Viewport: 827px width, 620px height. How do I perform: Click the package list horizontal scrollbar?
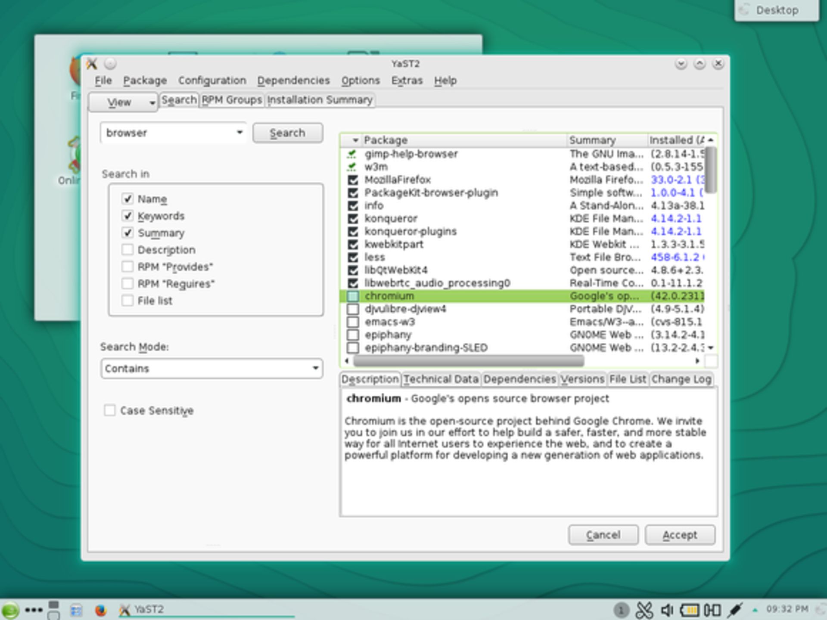469,361
